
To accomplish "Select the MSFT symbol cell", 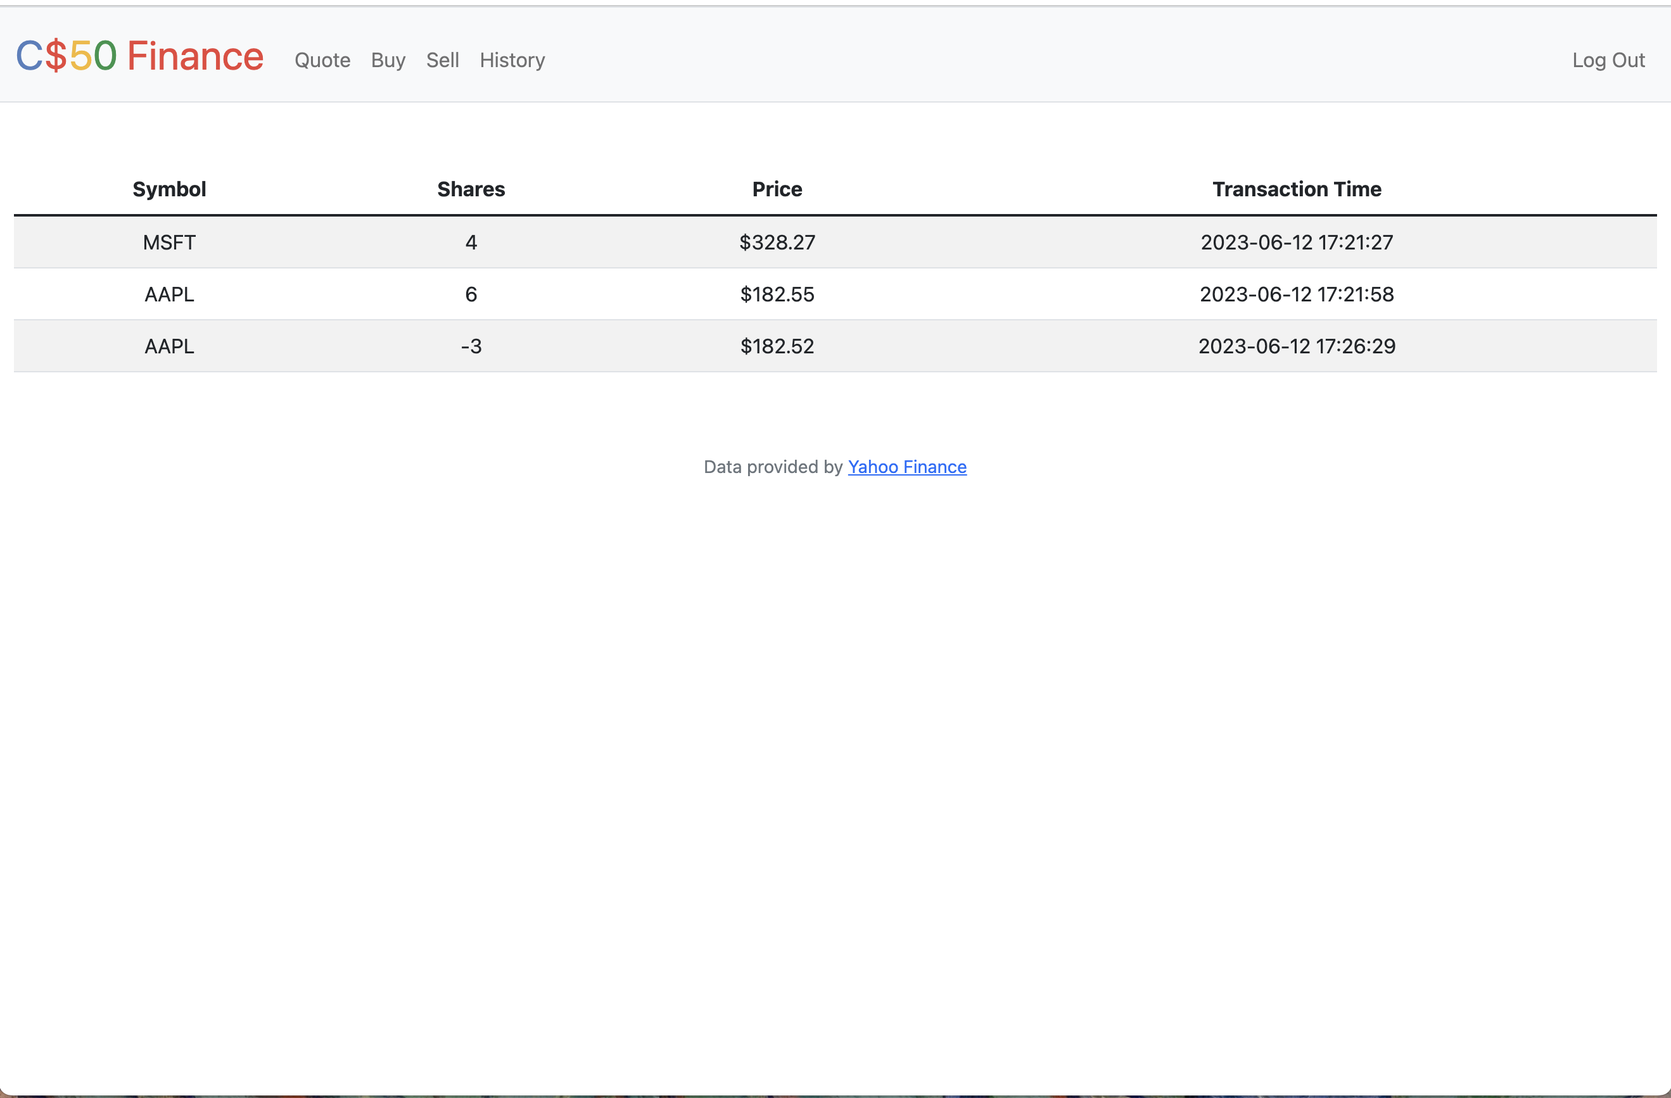I will [169, 242].
